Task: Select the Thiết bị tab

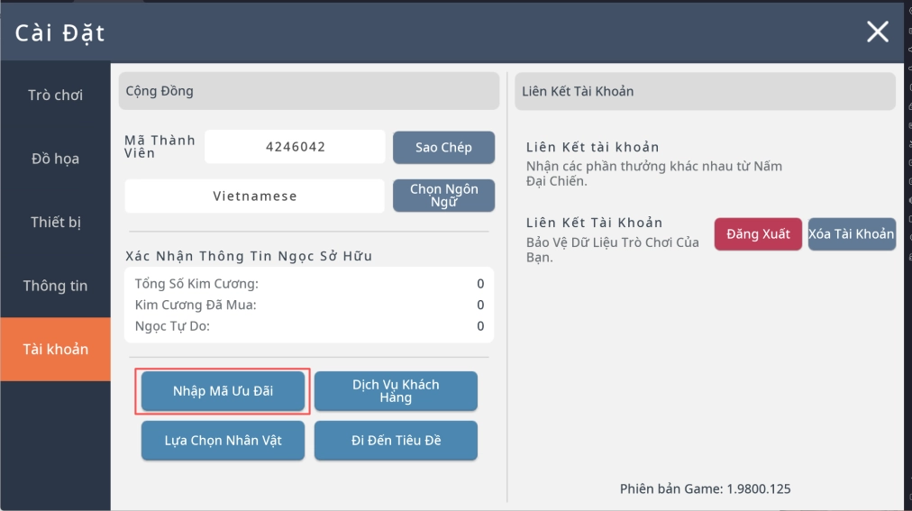Action: 55,222
